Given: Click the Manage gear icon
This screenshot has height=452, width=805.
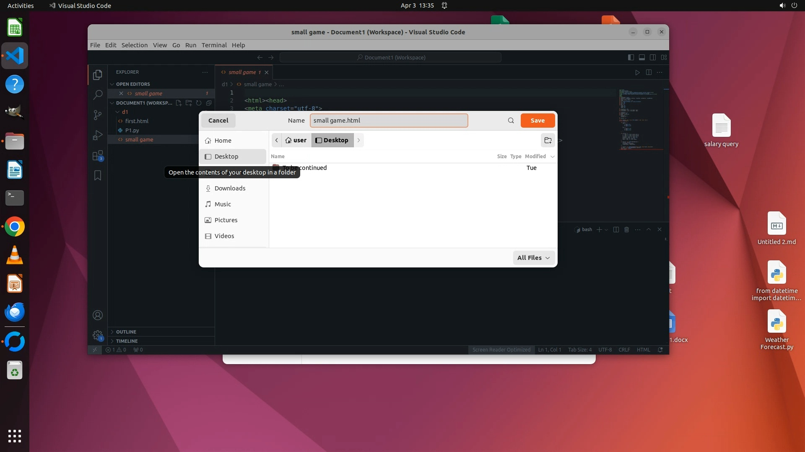Looking at the screenshot, I should pos(98,335).
